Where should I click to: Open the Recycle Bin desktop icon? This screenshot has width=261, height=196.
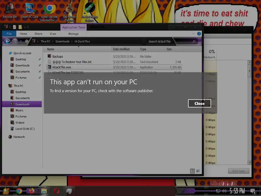[x=10, y=10]
